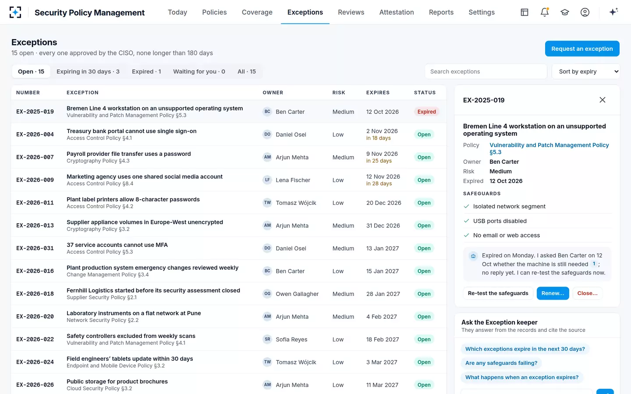Open the Treasury bank portal exception row
Image resolution: width=631 pixels, height=394 pixels.
pos(229,134)
